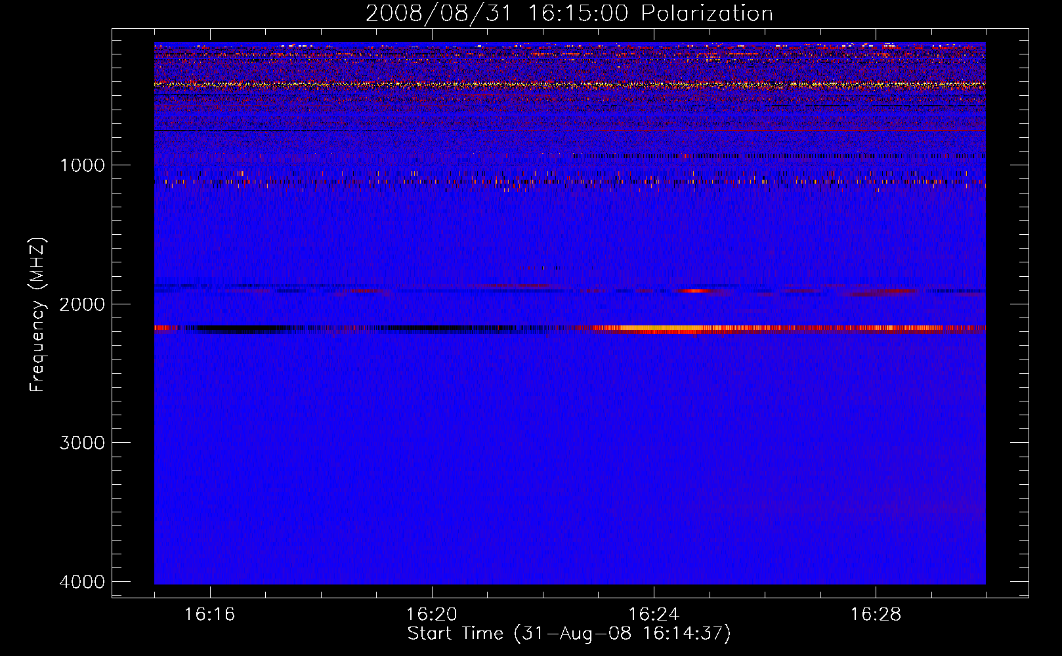The height and width of the screenshot is (656, 1062).
Task: Click the "Start Time (31-Aug-08 16:14:37)" label
Action: (569, 634)
